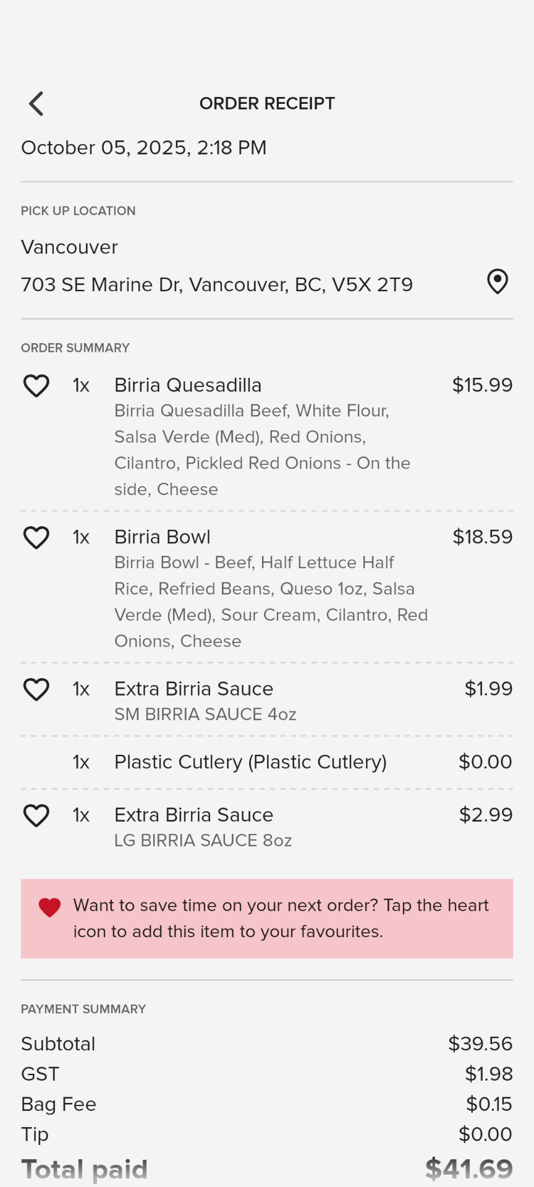
Task: Tap the SM BIRRIA SAUCE 4oz description
Action: pos(205,714)
